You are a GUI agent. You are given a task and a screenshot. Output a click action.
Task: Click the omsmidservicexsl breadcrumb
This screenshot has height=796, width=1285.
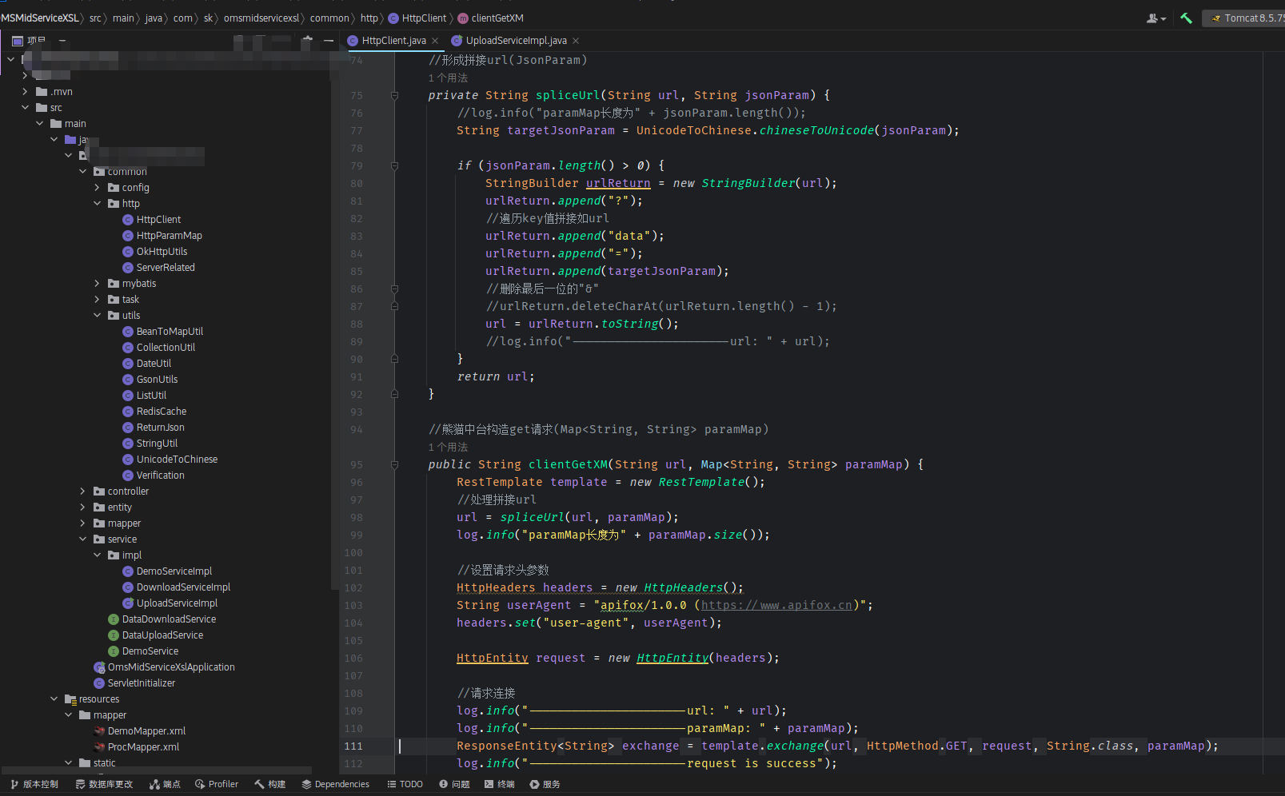click(x=261, y=18)
